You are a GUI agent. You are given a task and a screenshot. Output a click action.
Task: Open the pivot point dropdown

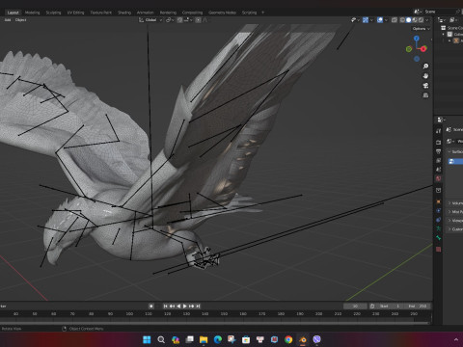[x=170, y=20]
